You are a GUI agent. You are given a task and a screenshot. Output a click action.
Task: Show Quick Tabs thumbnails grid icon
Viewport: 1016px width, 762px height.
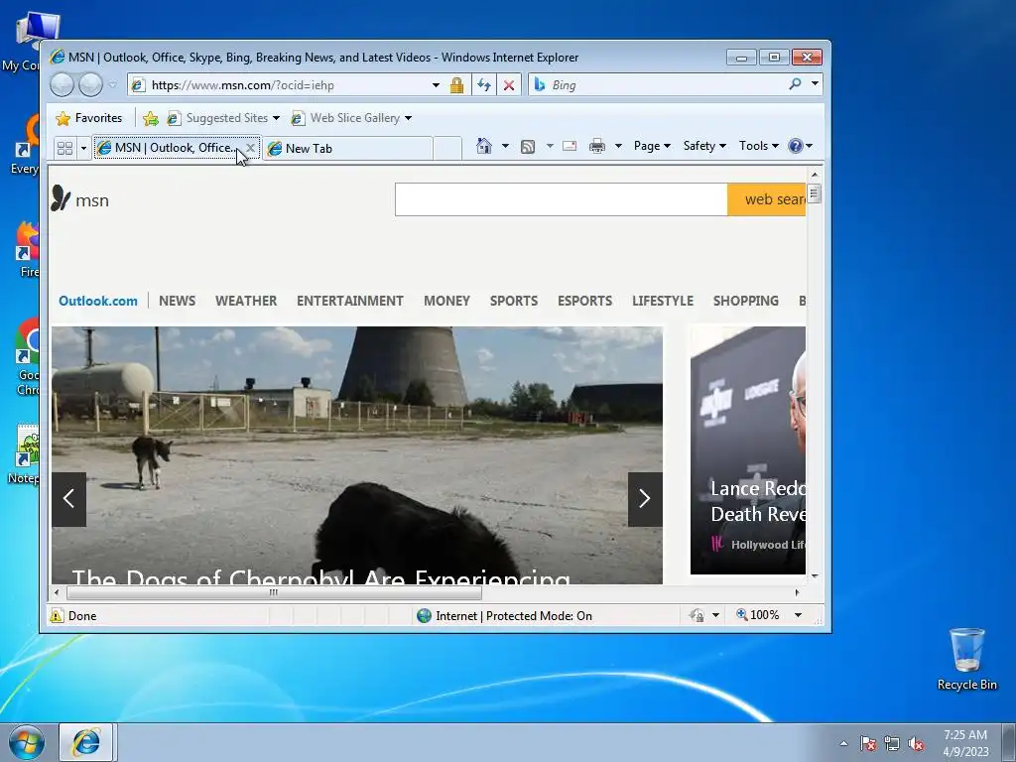(64, 149)
